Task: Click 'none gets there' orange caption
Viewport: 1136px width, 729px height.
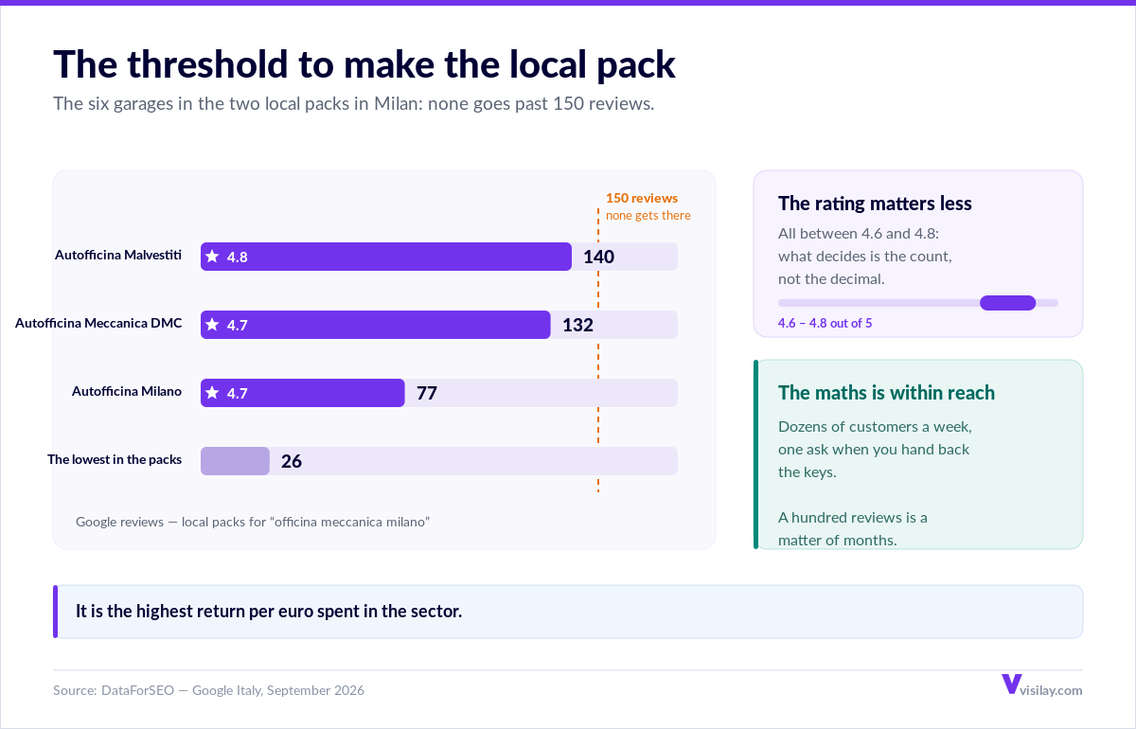Action: click(648, 215)
